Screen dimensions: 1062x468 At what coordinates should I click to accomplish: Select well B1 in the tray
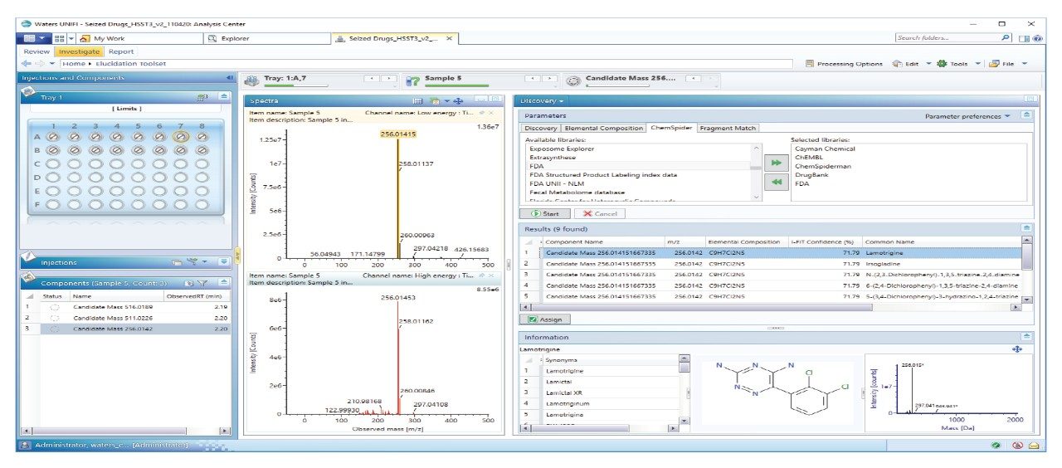(53, 150)
